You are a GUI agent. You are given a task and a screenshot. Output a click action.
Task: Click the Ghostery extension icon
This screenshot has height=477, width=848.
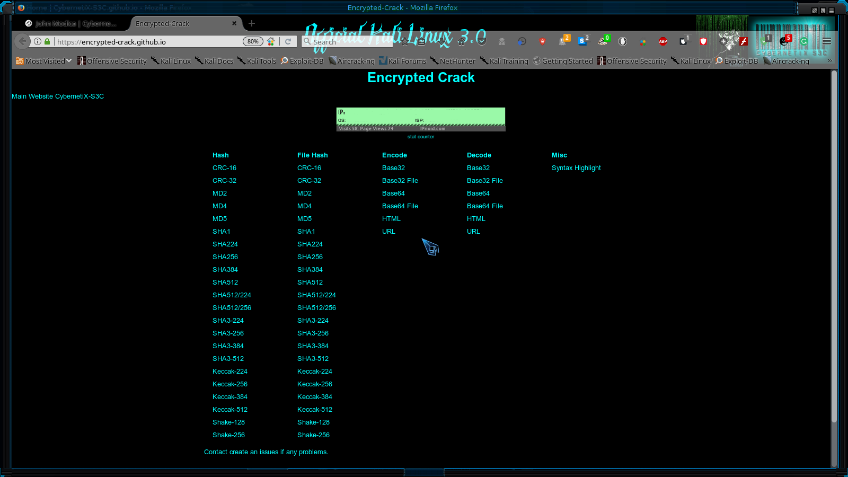563,41
